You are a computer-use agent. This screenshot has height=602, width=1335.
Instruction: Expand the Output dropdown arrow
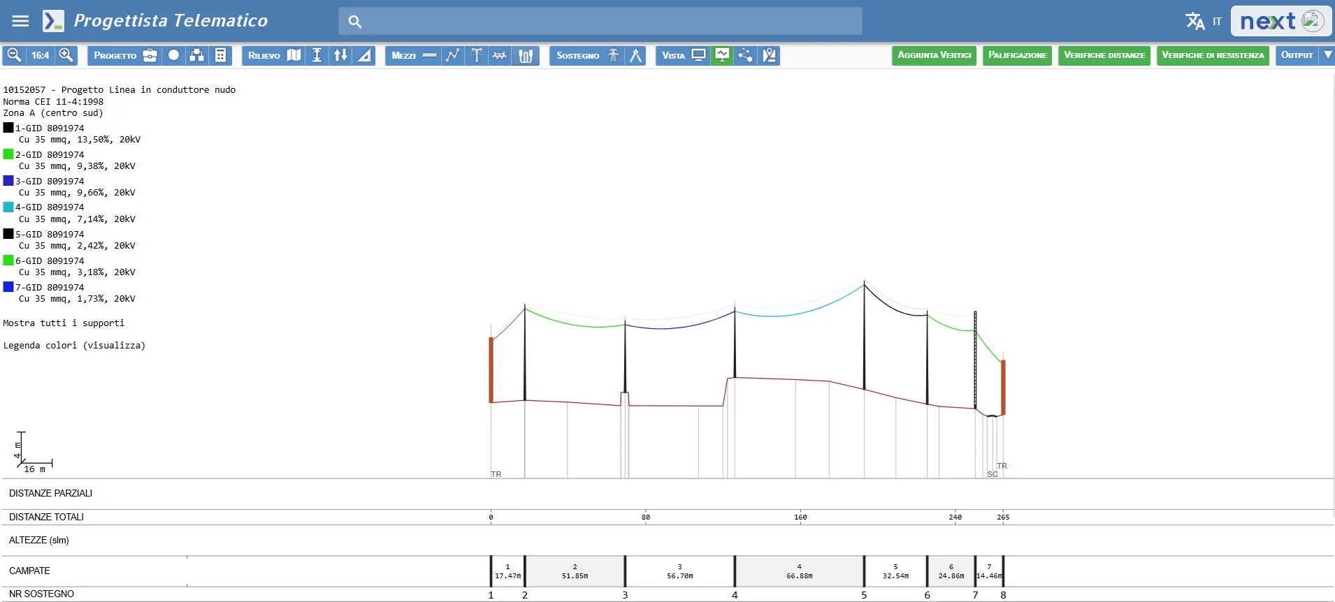(x=1327, y=55)
